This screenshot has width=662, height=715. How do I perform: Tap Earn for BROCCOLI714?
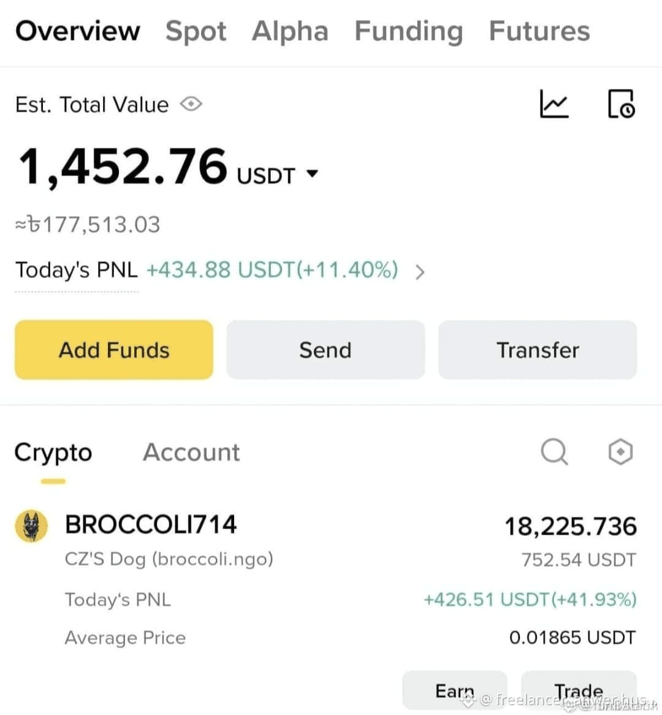(x=455, y=690)
